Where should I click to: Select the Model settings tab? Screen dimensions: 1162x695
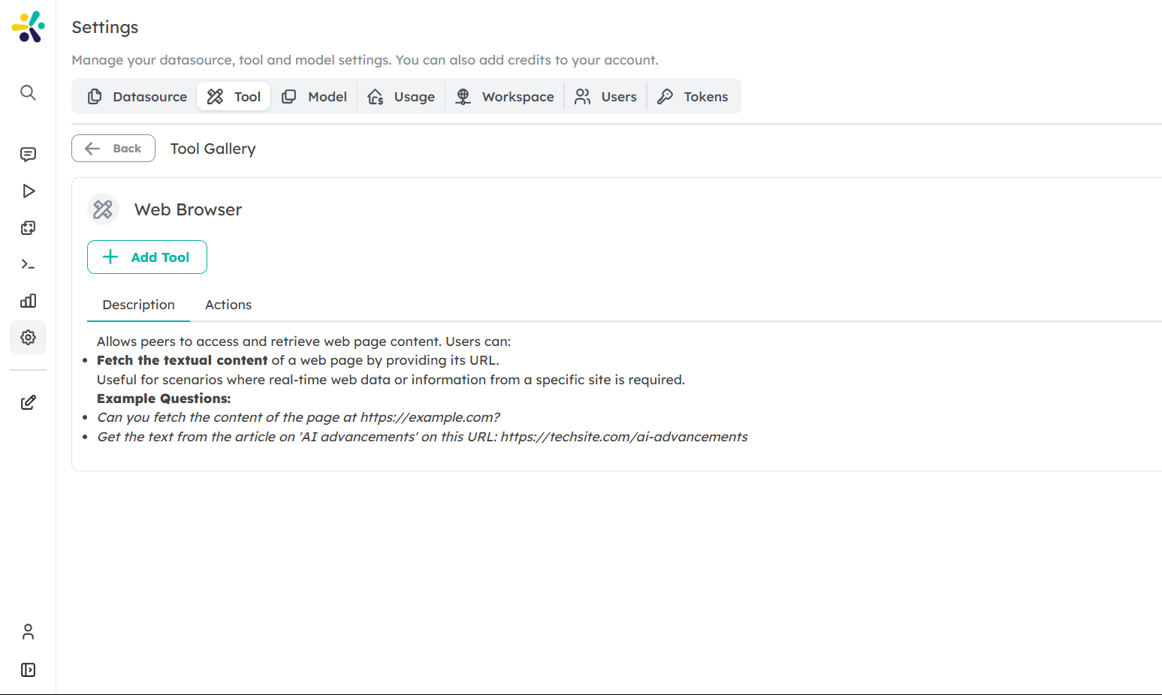tap(314, 97)
